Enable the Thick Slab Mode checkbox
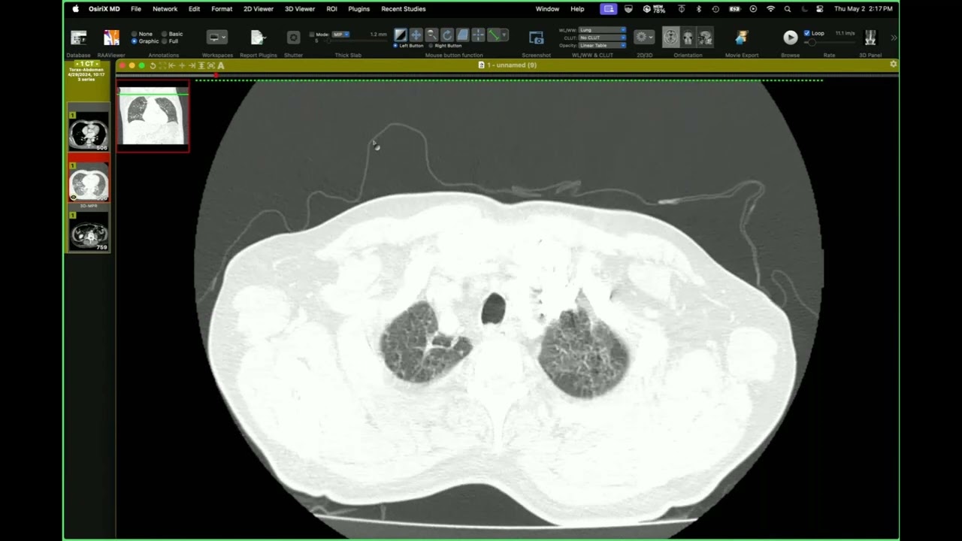This screenshot has height=541, width=962. pyautogui.click(x=312, y=35)
